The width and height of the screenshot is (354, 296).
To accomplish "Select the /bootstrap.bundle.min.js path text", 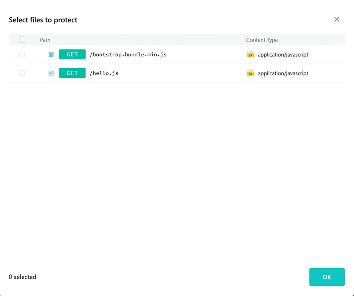I will pos(128,54).
